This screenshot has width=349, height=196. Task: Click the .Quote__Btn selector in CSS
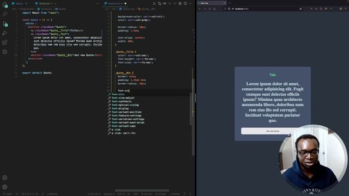click(x=123, y=73)
